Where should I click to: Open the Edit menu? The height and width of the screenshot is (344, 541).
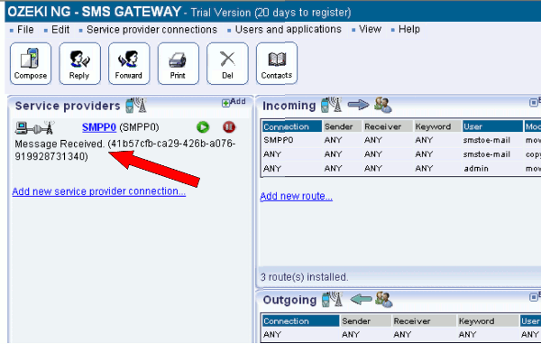click(x=60, y=30)
